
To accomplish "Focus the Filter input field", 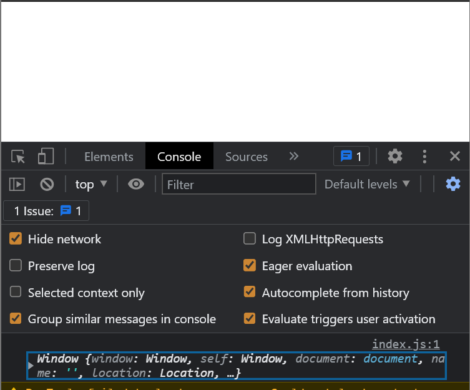I will tap(239, 184).
